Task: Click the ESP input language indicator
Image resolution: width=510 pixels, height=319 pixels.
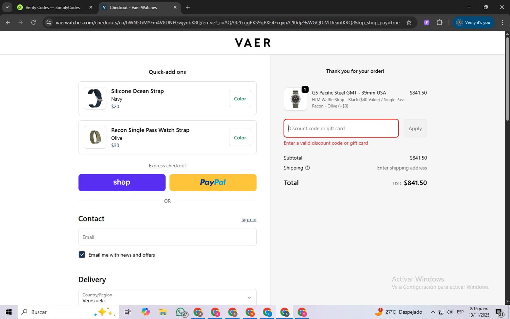Action: [460, 312]
